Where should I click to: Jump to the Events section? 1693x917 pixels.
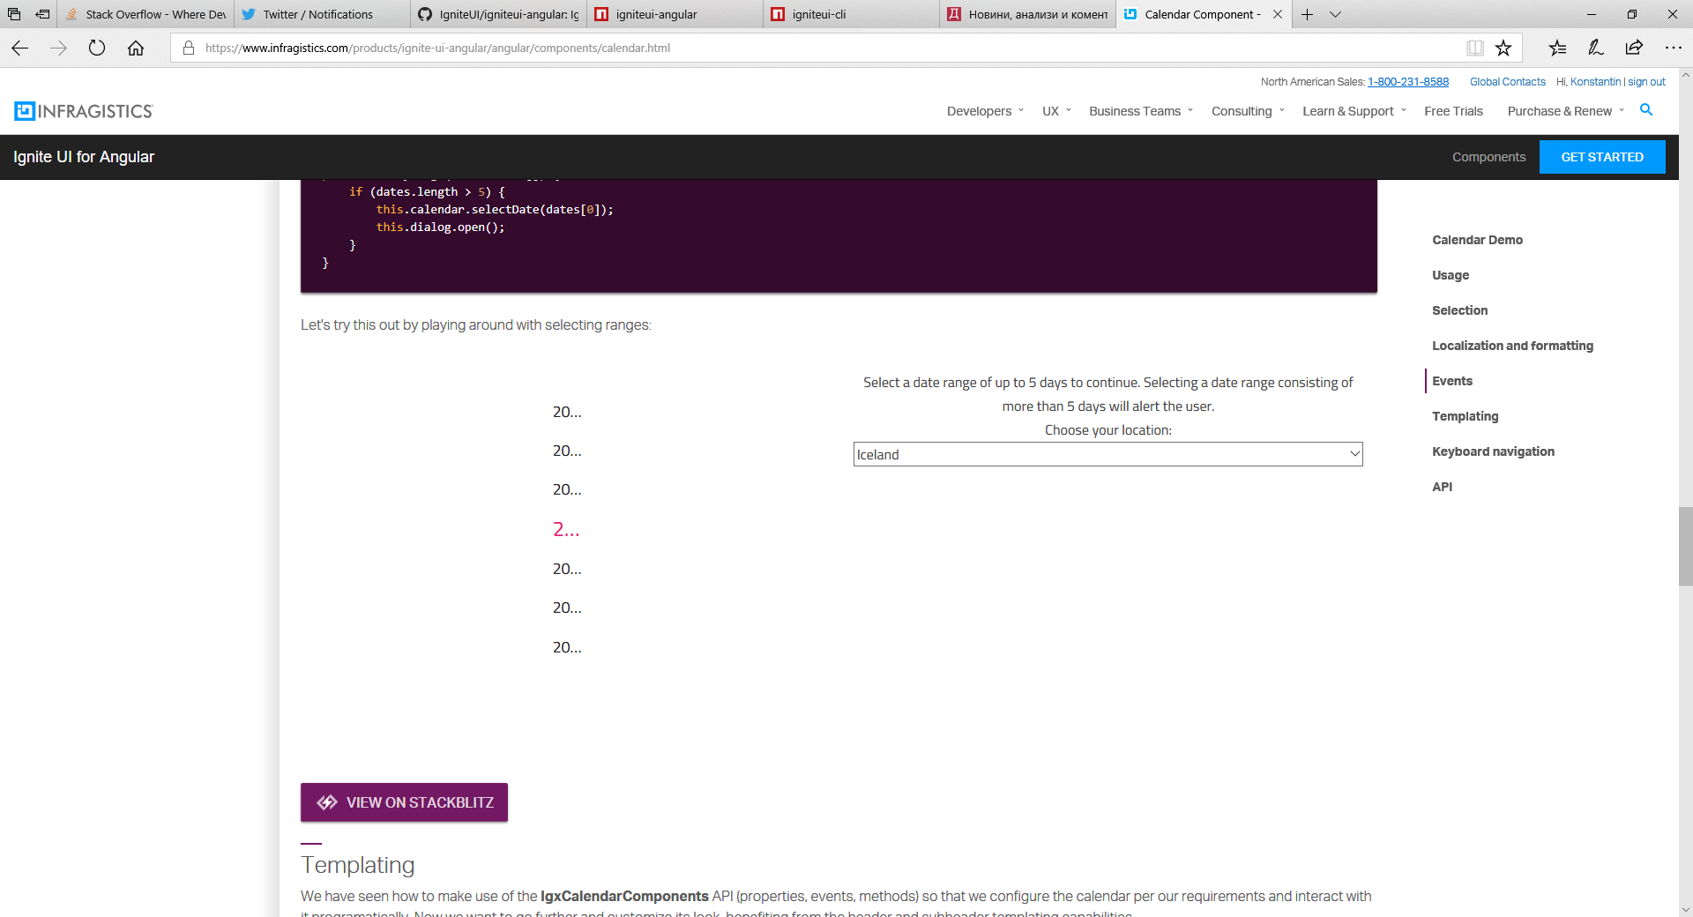(1452, 381)
